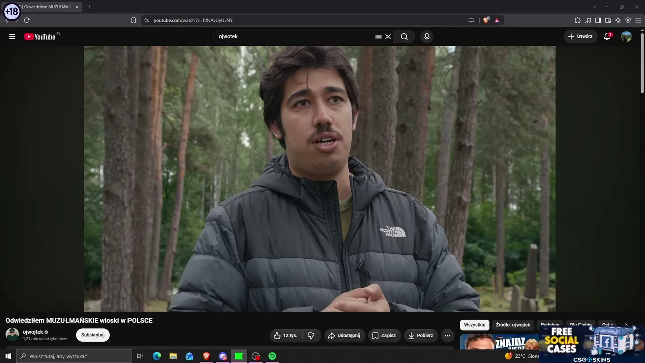Open the browser main menu

coord(638,20)
